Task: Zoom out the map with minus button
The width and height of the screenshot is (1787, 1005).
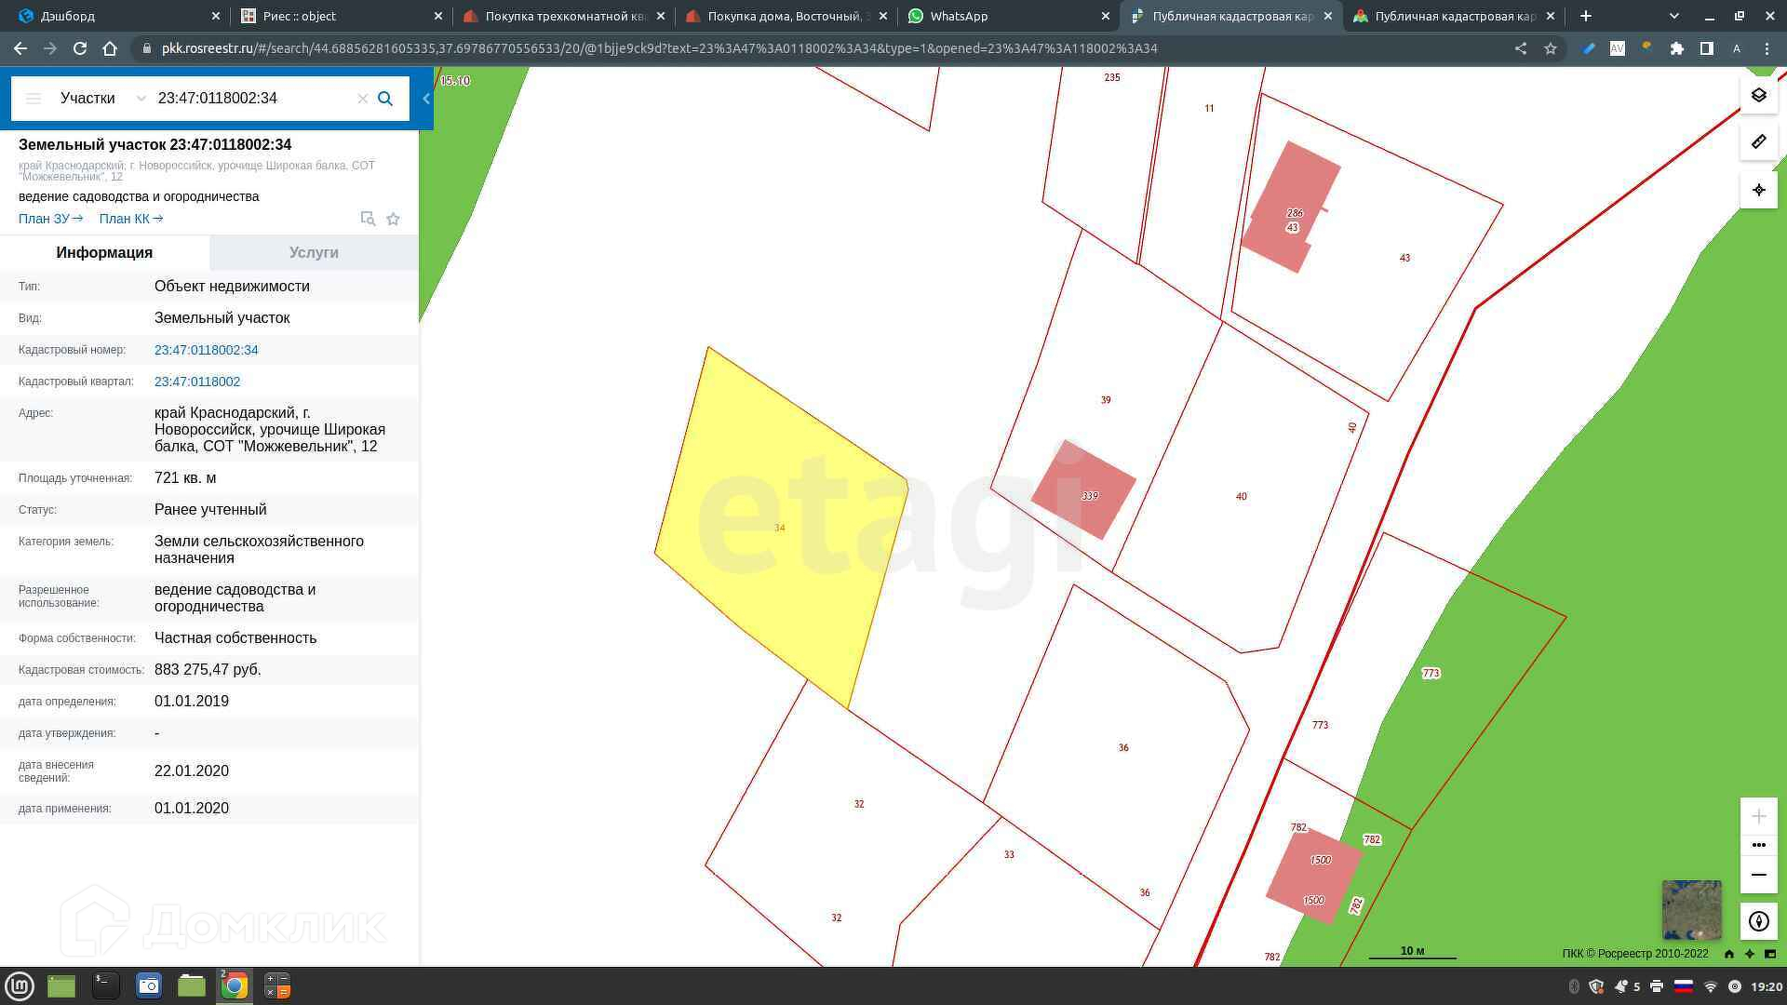Action: (1758, 875)
